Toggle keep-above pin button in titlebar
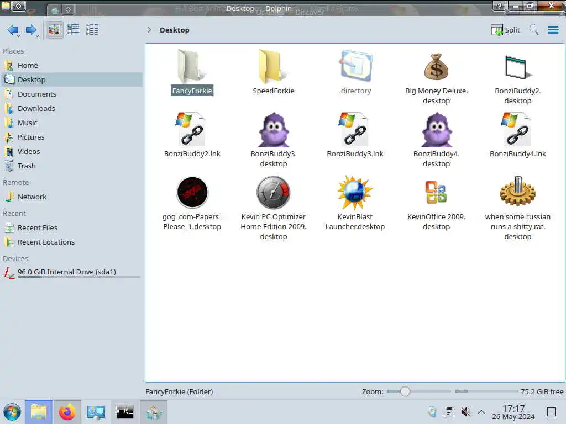This screenshot has height=424, width=566. tap(19, 6)
